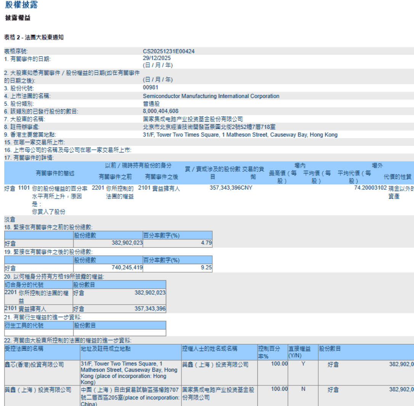Click the 衍生工具的代號 column header
The height and width of the screenshot is (406, 414).
click(24, 325)
